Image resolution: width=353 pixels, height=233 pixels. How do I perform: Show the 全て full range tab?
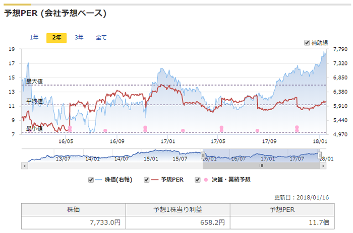tap(101, 38)
